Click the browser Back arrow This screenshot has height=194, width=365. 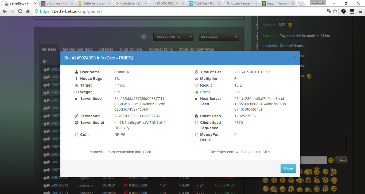pyautogui.click(x=5, y=11)
